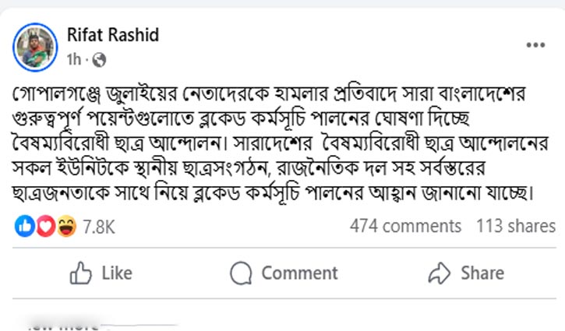Viewport: 565px width, 331px height.
Task: Open Rifat Rashid's profile picture
Action: (36, 46)
